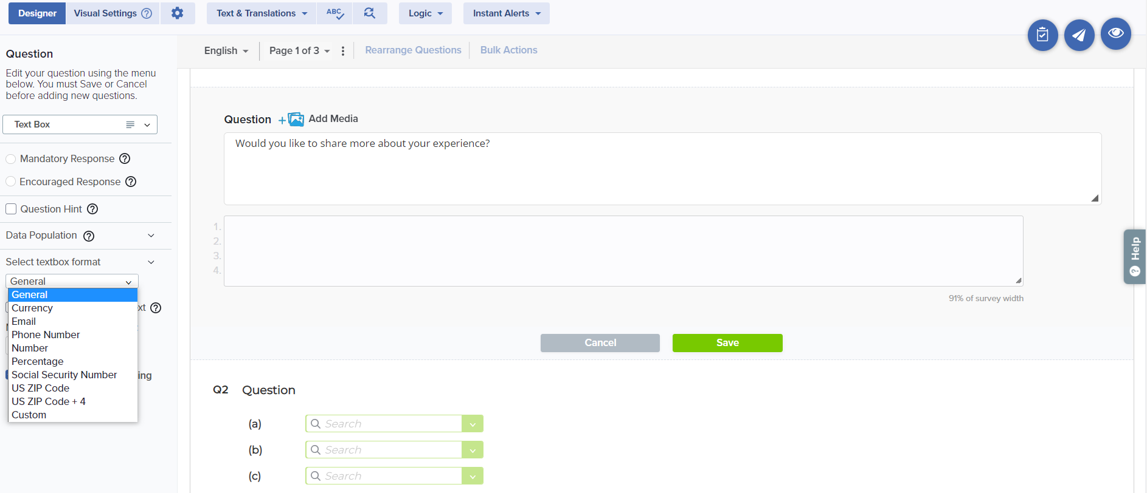Click the question text input area
This screenshot has width=1147, height=493.
(662, 168)
